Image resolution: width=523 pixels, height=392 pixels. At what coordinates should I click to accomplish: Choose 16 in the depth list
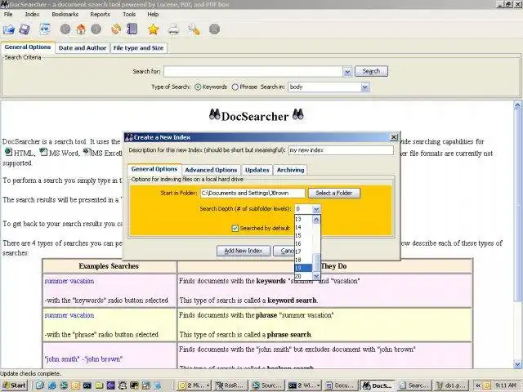point(303,243)
